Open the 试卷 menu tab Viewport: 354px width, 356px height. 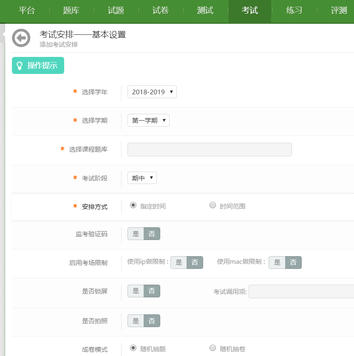coord(161,11)
